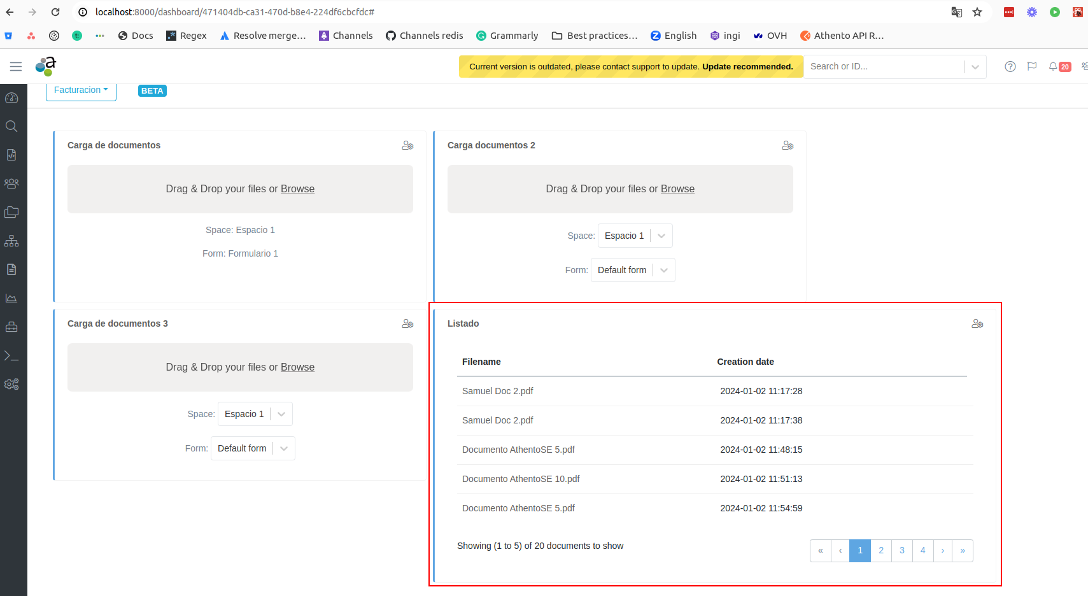The image size is (1088, 596).
Task: Open the chart analytics sidebar icon
Action: 11,298
